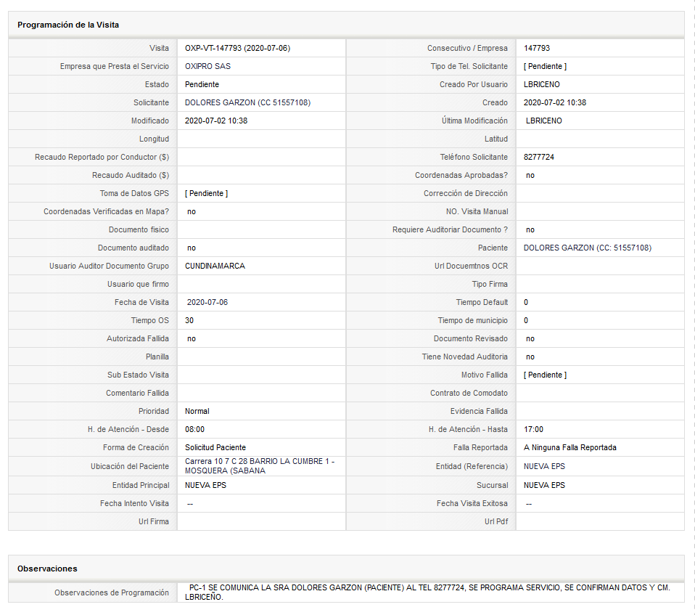This screenshot has height=615, width=695.
Task: Click Fecha de Visita value '2020-07-06'
Action: pyautogui.click(x=207, y=302)
